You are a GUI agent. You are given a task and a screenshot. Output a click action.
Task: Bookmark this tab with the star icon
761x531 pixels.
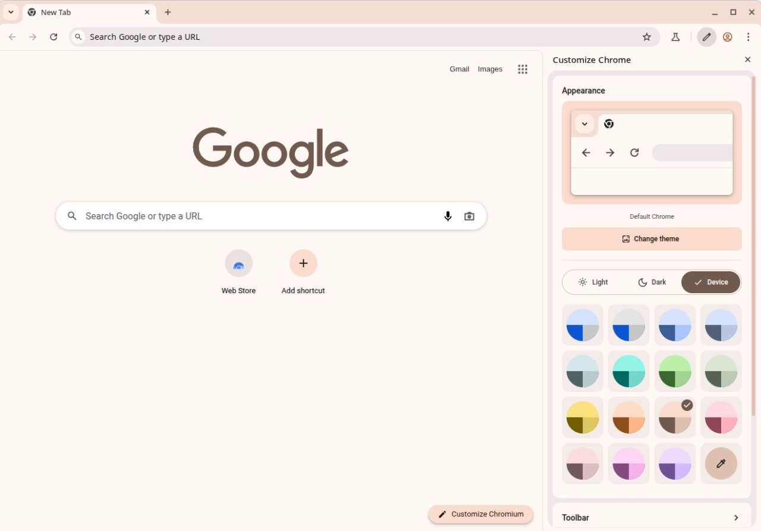pyautogui.click(x=647, y=37)
